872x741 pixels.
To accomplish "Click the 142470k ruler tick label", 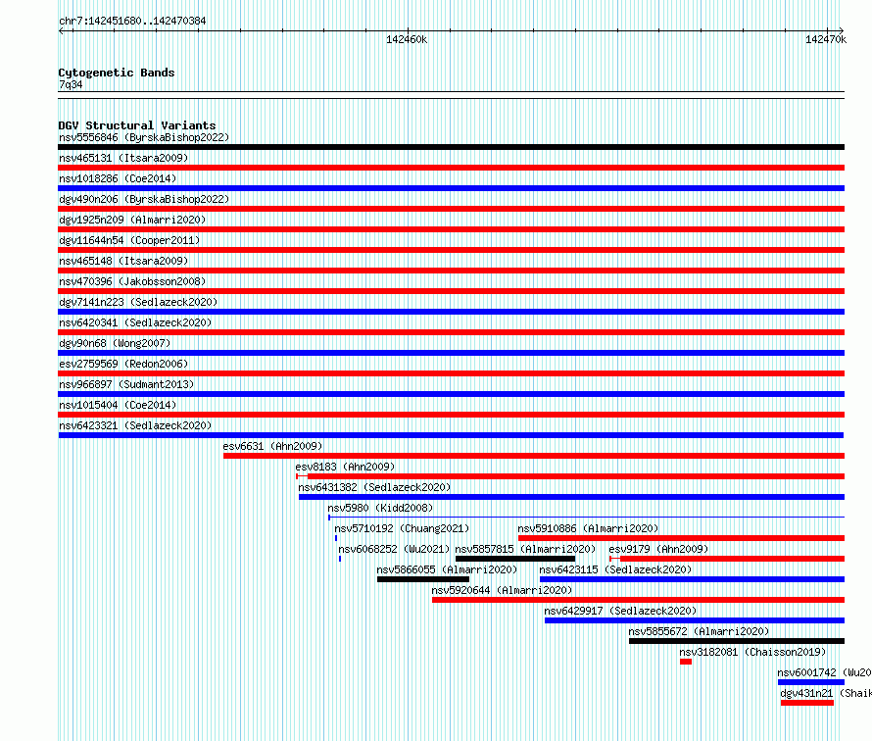I will click(826, 39).
